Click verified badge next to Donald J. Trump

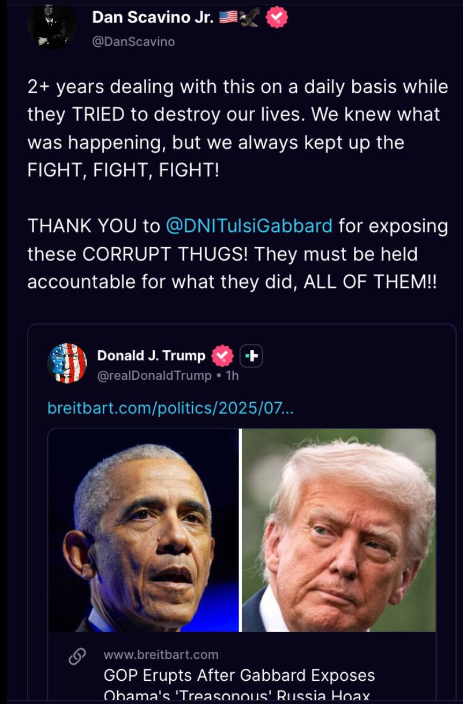222,355
